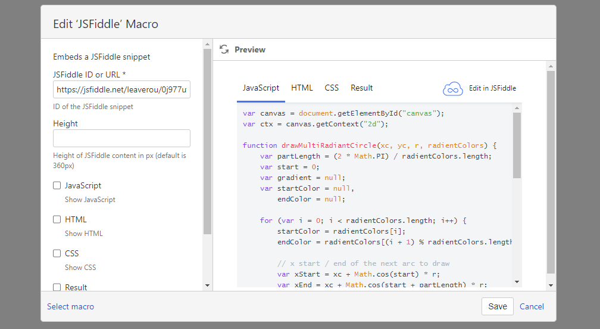Switch to the JavaScript tab in preview
Image resolution: width=600 pixels, height=329 pixels.
[261, 88]
